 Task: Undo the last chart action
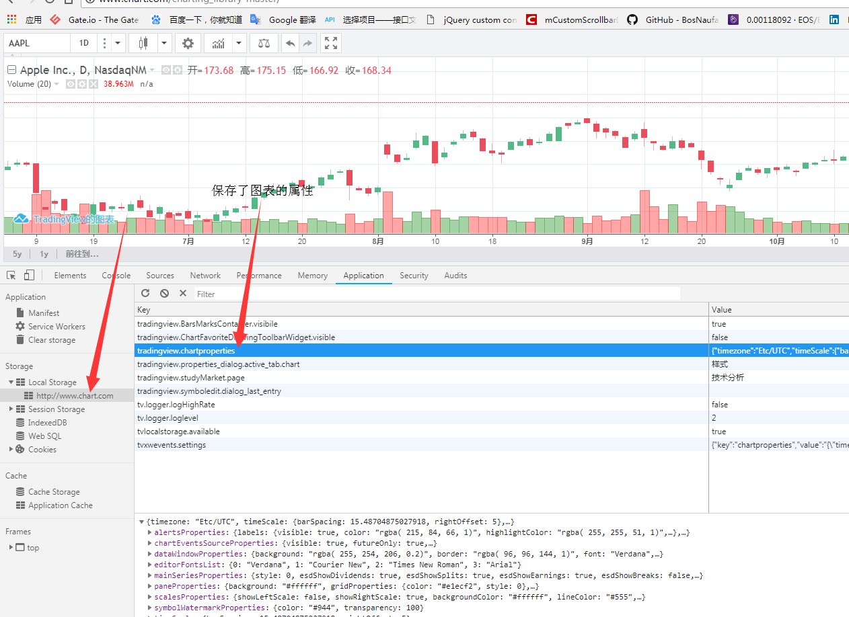coord(290,43)
